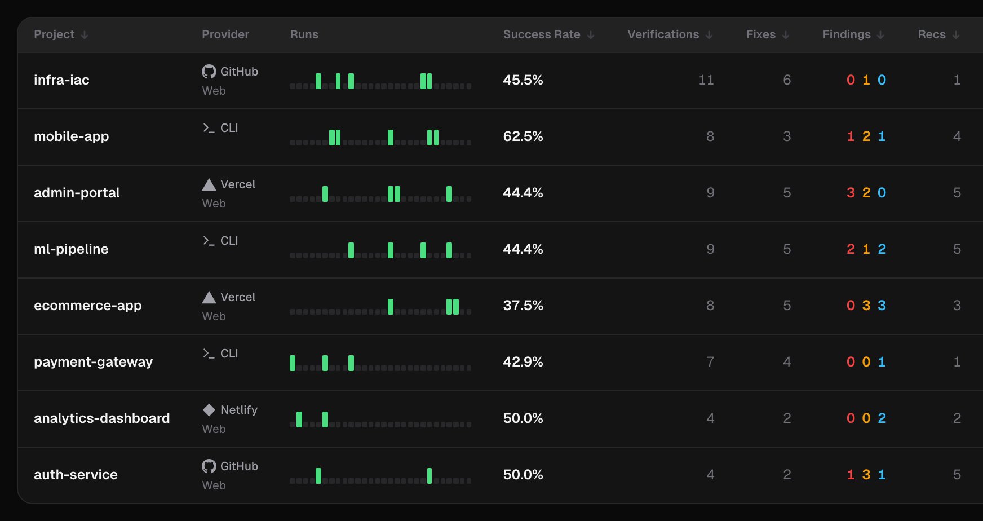Click the red findings count for admin-portal

[x=851, y=193]
